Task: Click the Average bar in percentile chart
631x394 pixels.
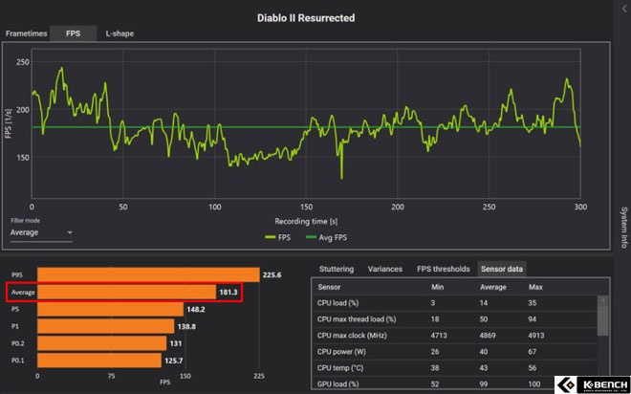Action: pyautogui.click(x=127, y=293)
